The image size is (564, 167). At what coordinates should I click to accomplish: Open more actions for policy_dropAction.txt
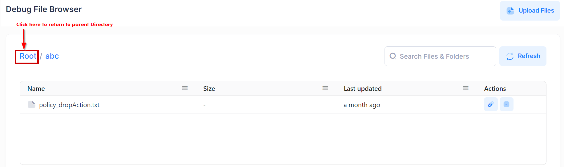tap(506, 104)
